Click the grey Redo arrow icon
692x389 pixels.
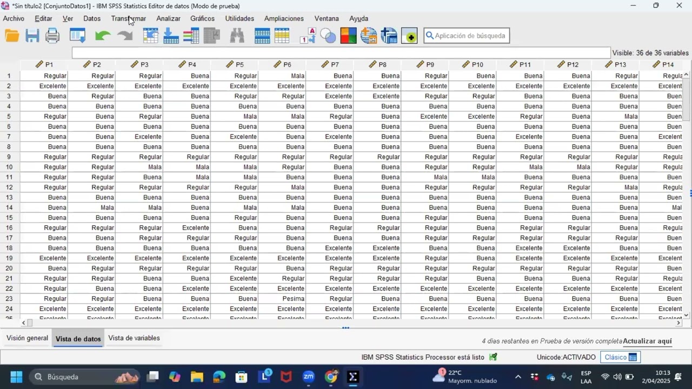point(125,36)
